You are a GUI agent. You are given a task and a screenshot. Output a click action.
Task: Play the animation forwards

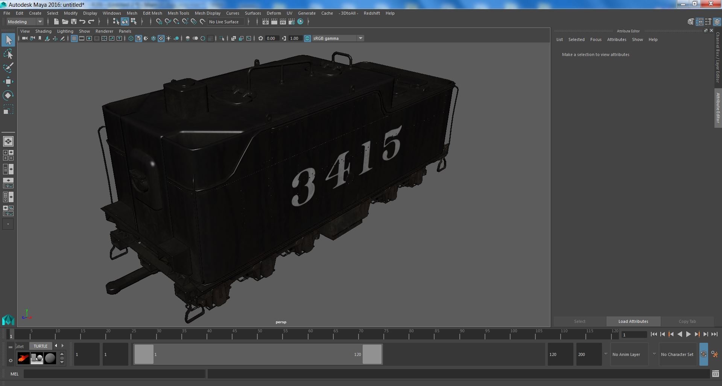point(689,334)
